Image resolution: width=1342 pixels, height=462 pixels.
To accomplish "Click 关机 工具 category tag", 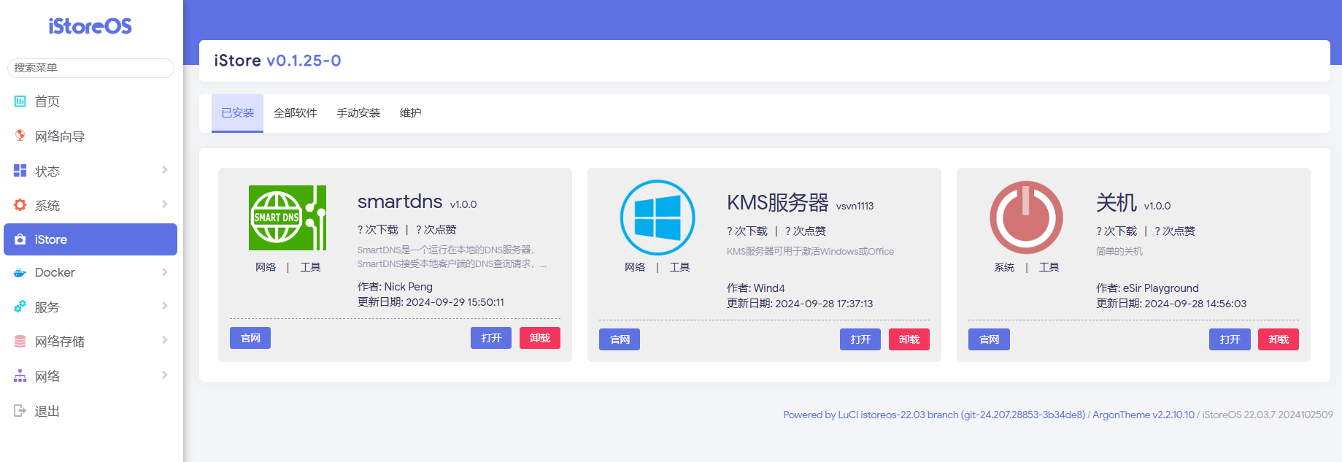I will [x=1049, y=267].
